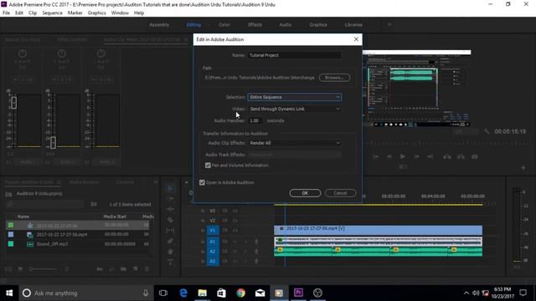The height and width of the screenshot is (301, 536).
Task: Click Play in Program Monitor
Action: tap(403, 156)
